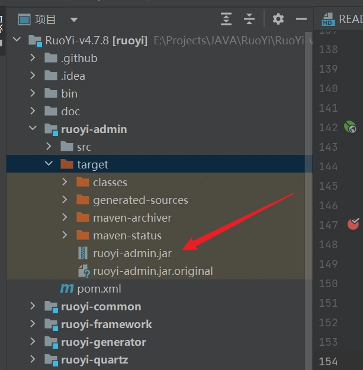Open project panel settings gear
The height and width of the screenshot is (370, 363).
click(x=278, y=20)
